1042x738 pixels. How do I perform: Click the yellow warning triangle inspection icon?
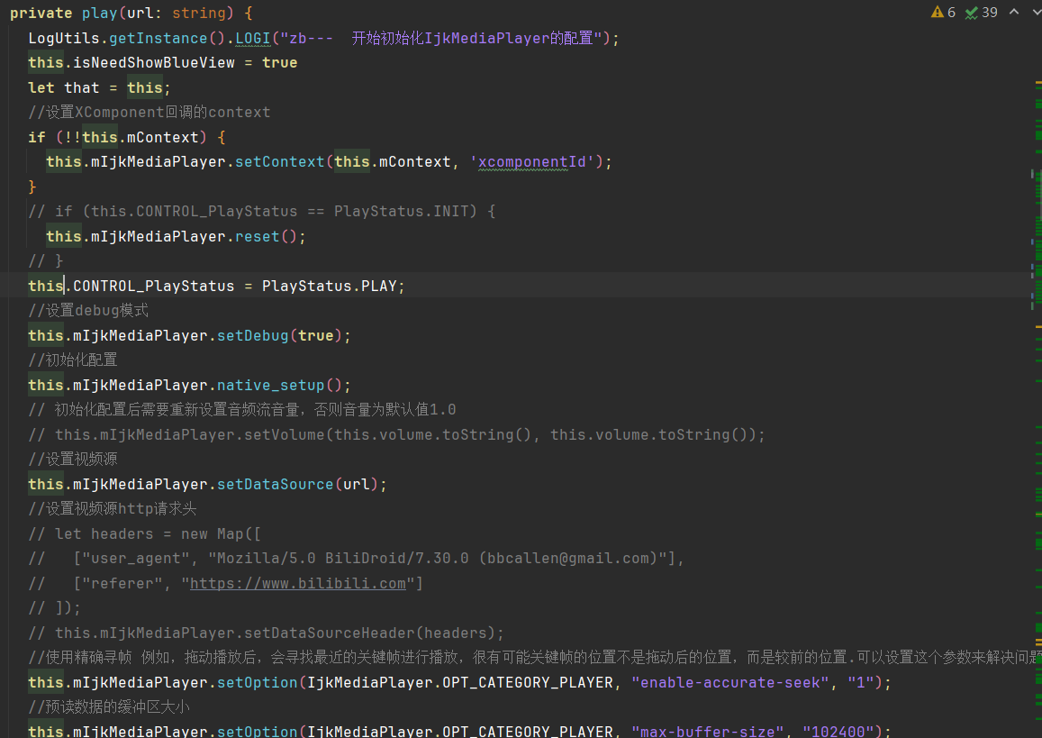938,13
